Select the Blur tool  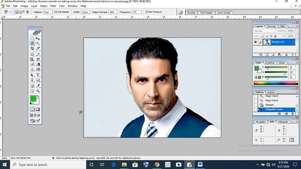click(32, 69)
